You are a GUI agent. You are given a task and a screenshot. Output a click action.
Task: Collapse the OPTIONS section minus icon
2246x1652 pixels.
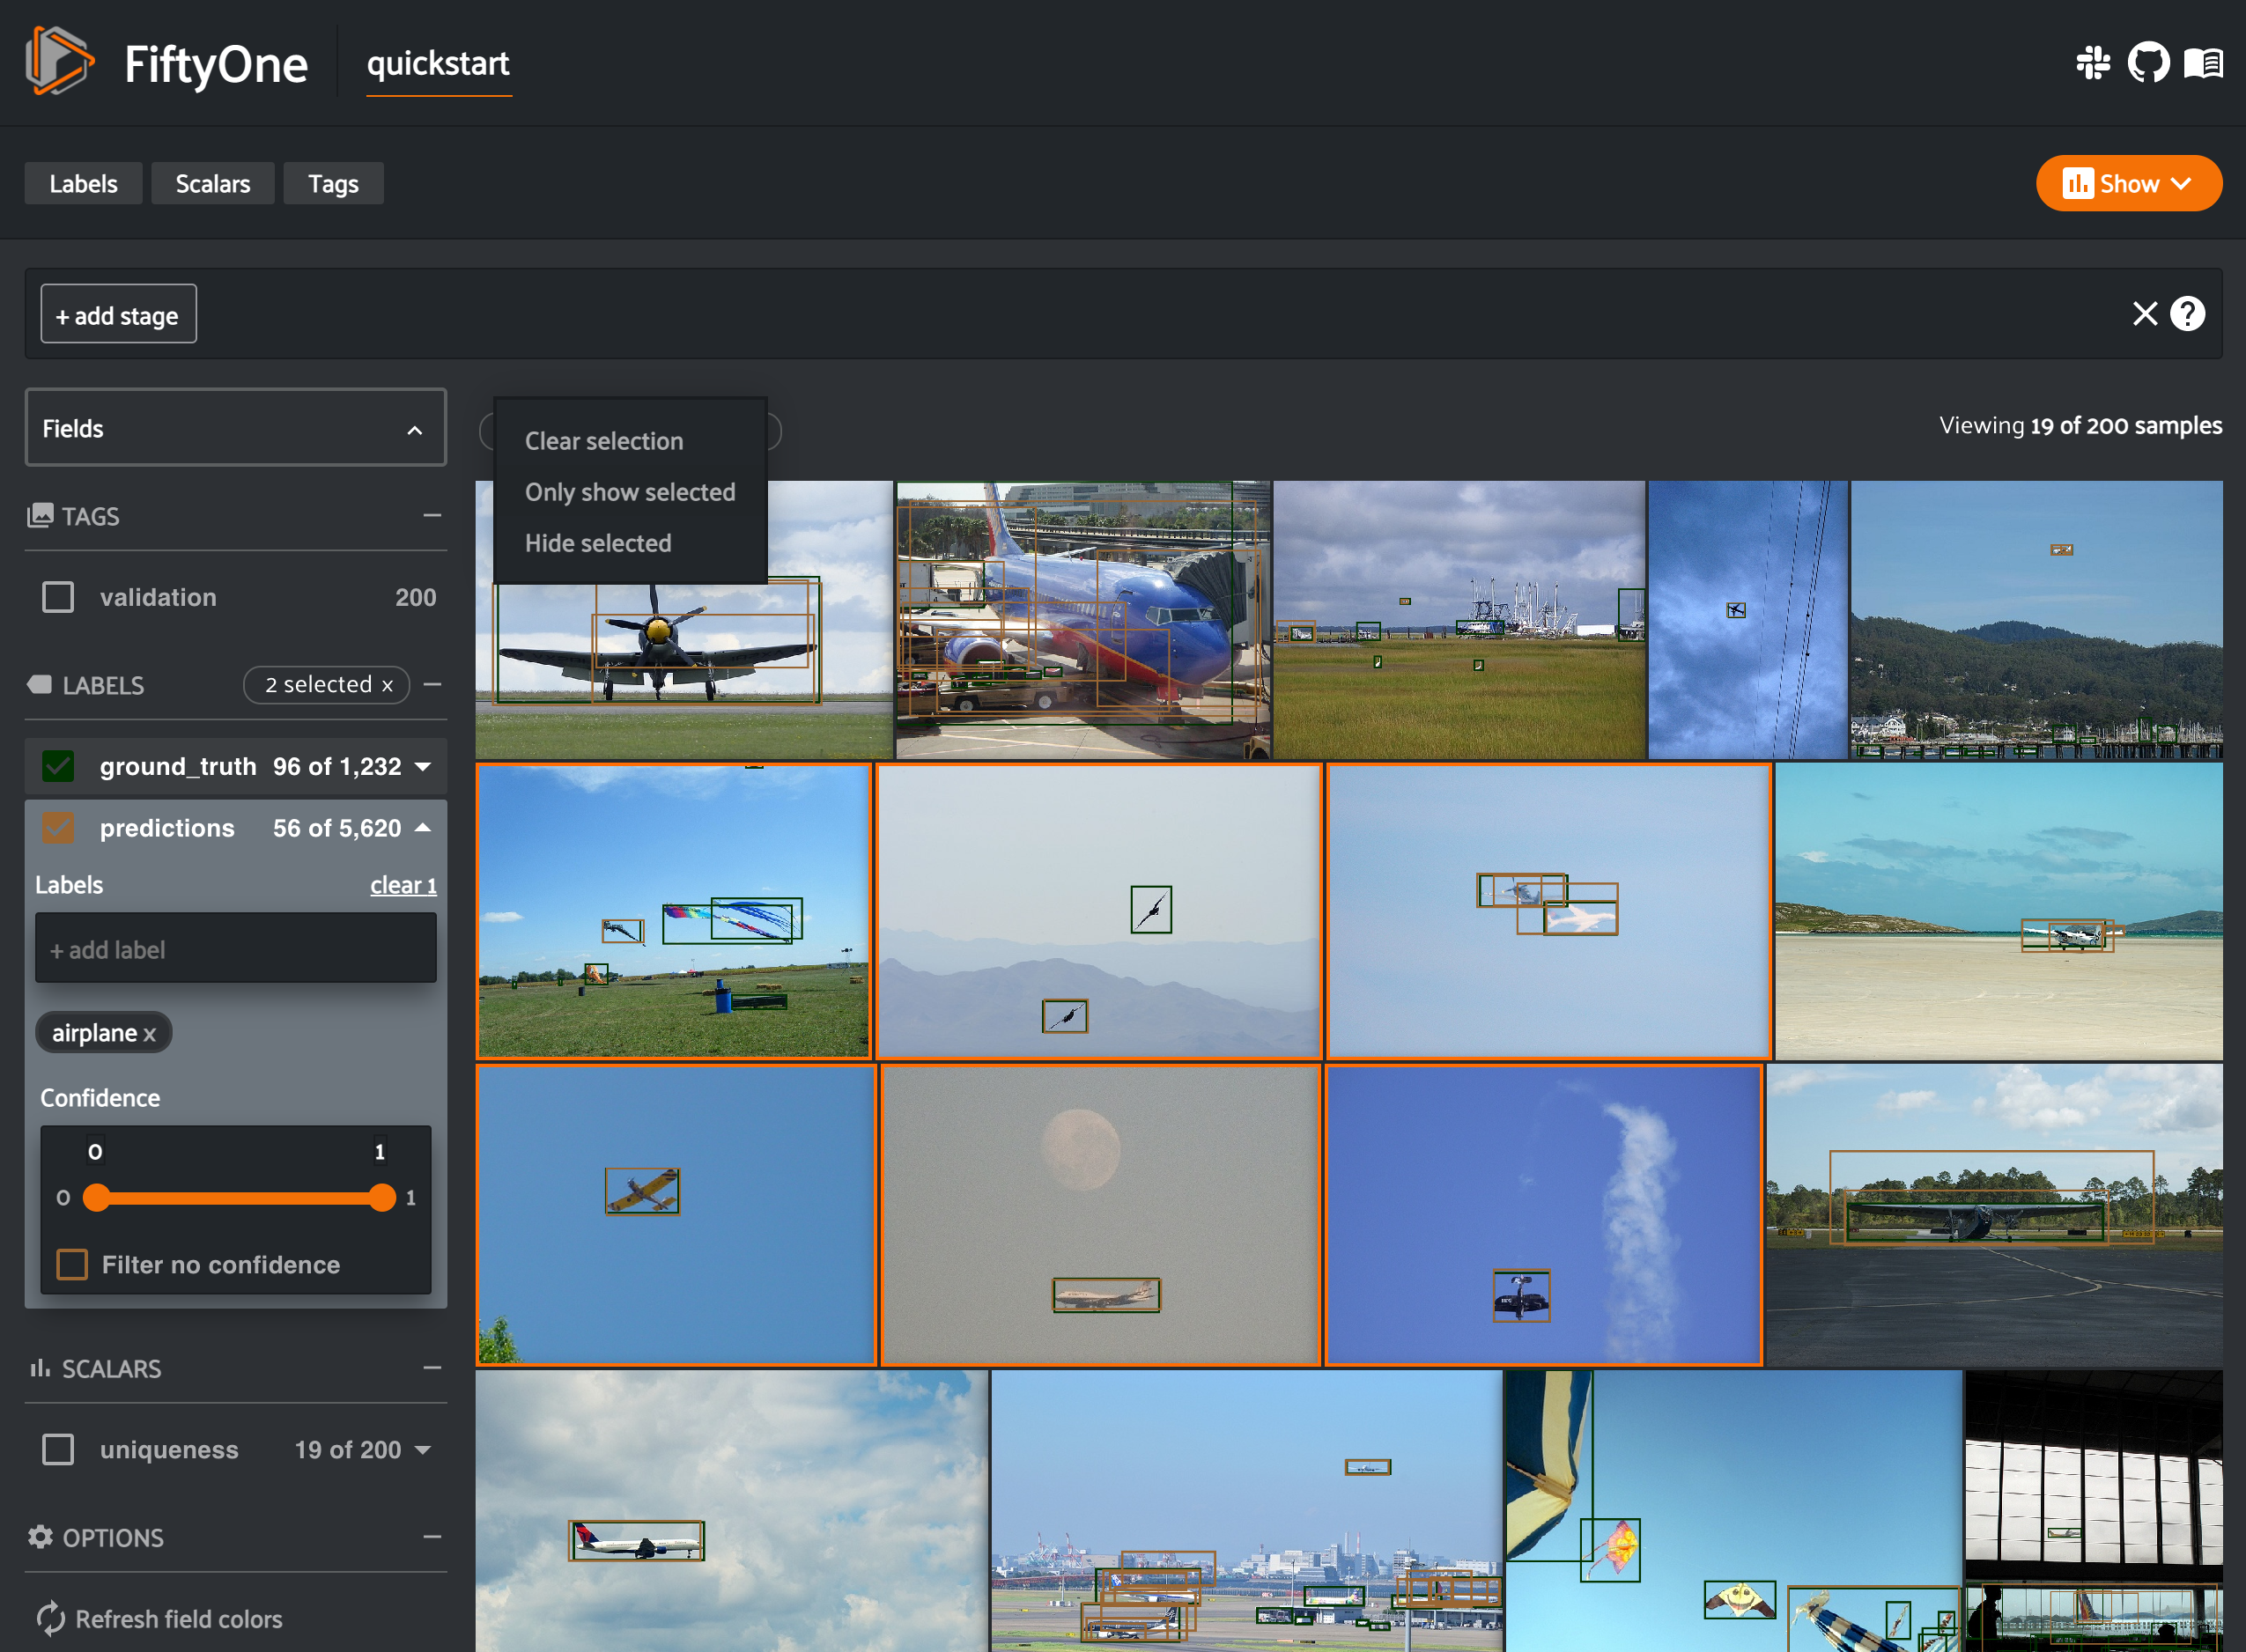click(432, 1536)
